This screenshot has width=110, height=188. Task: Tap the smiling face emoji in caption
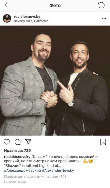click(x=91, y=161)
